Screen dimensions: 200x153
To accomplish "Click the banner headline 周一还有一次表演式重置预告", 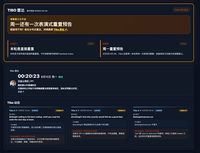I will coord(41,24).
